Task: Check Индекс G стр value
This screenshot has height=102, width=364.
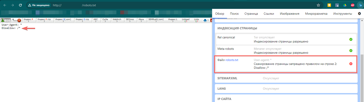Action: click(x=82, y=20)
